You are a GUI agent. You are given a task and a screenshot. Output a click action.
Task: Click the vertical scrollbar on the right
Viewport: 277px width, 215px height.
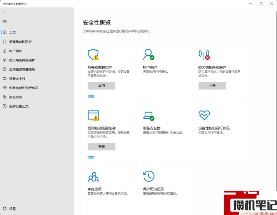(276, 100)
